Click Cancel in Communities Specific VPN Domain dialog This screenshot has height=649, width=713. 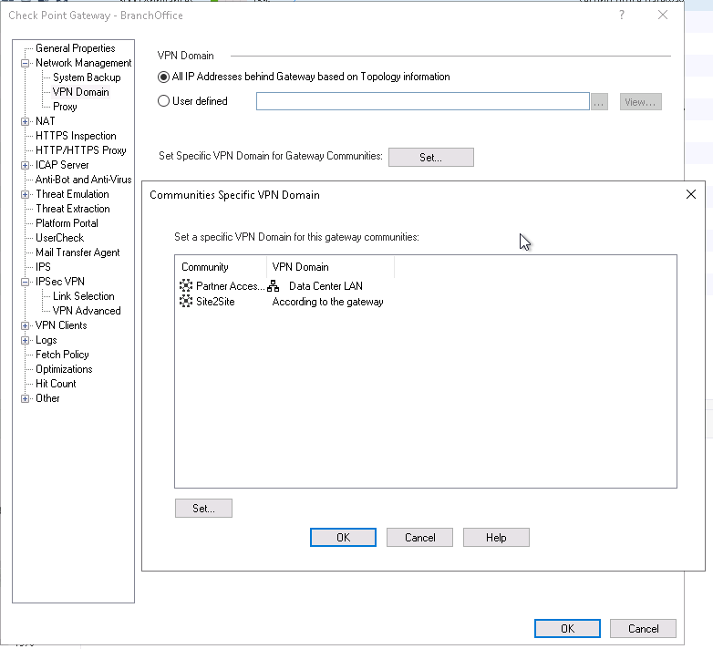pos(419,538)
